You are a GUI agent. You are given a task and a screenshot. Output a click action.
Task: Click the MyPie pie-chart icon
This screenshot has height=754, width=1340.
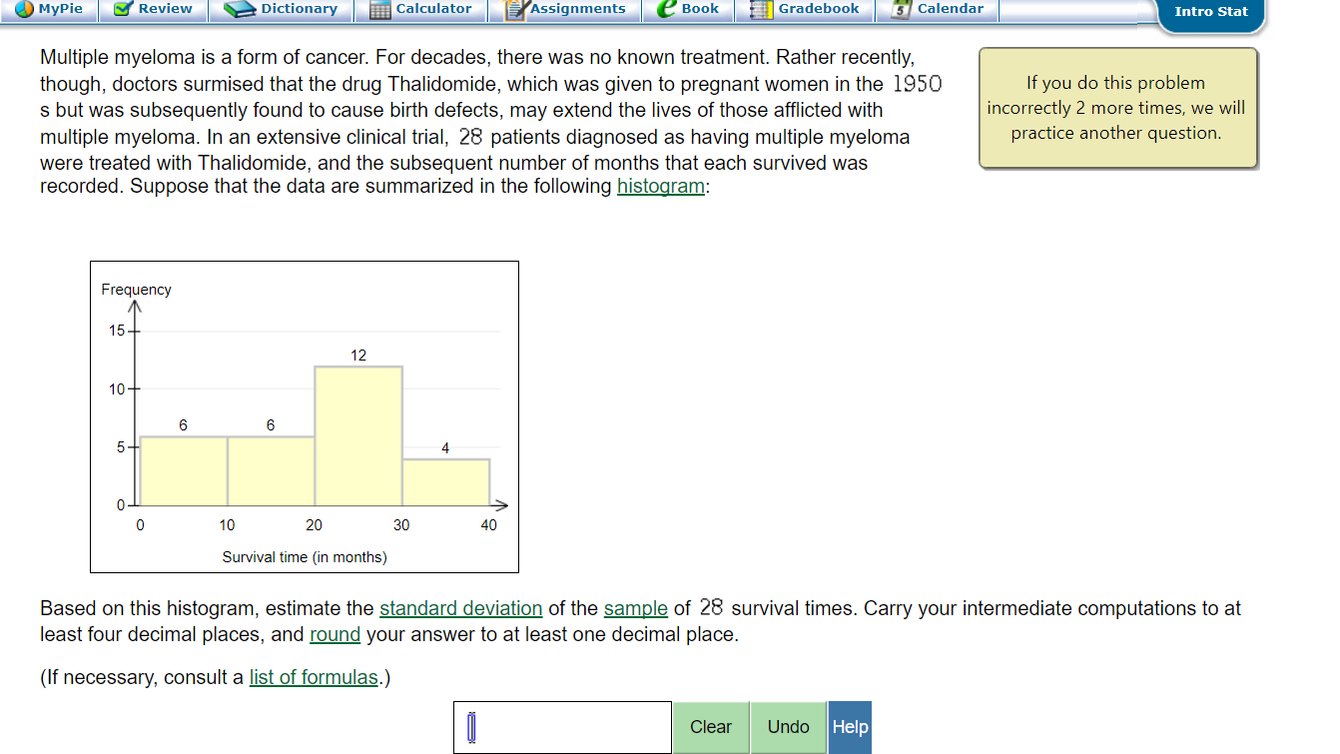24,9
